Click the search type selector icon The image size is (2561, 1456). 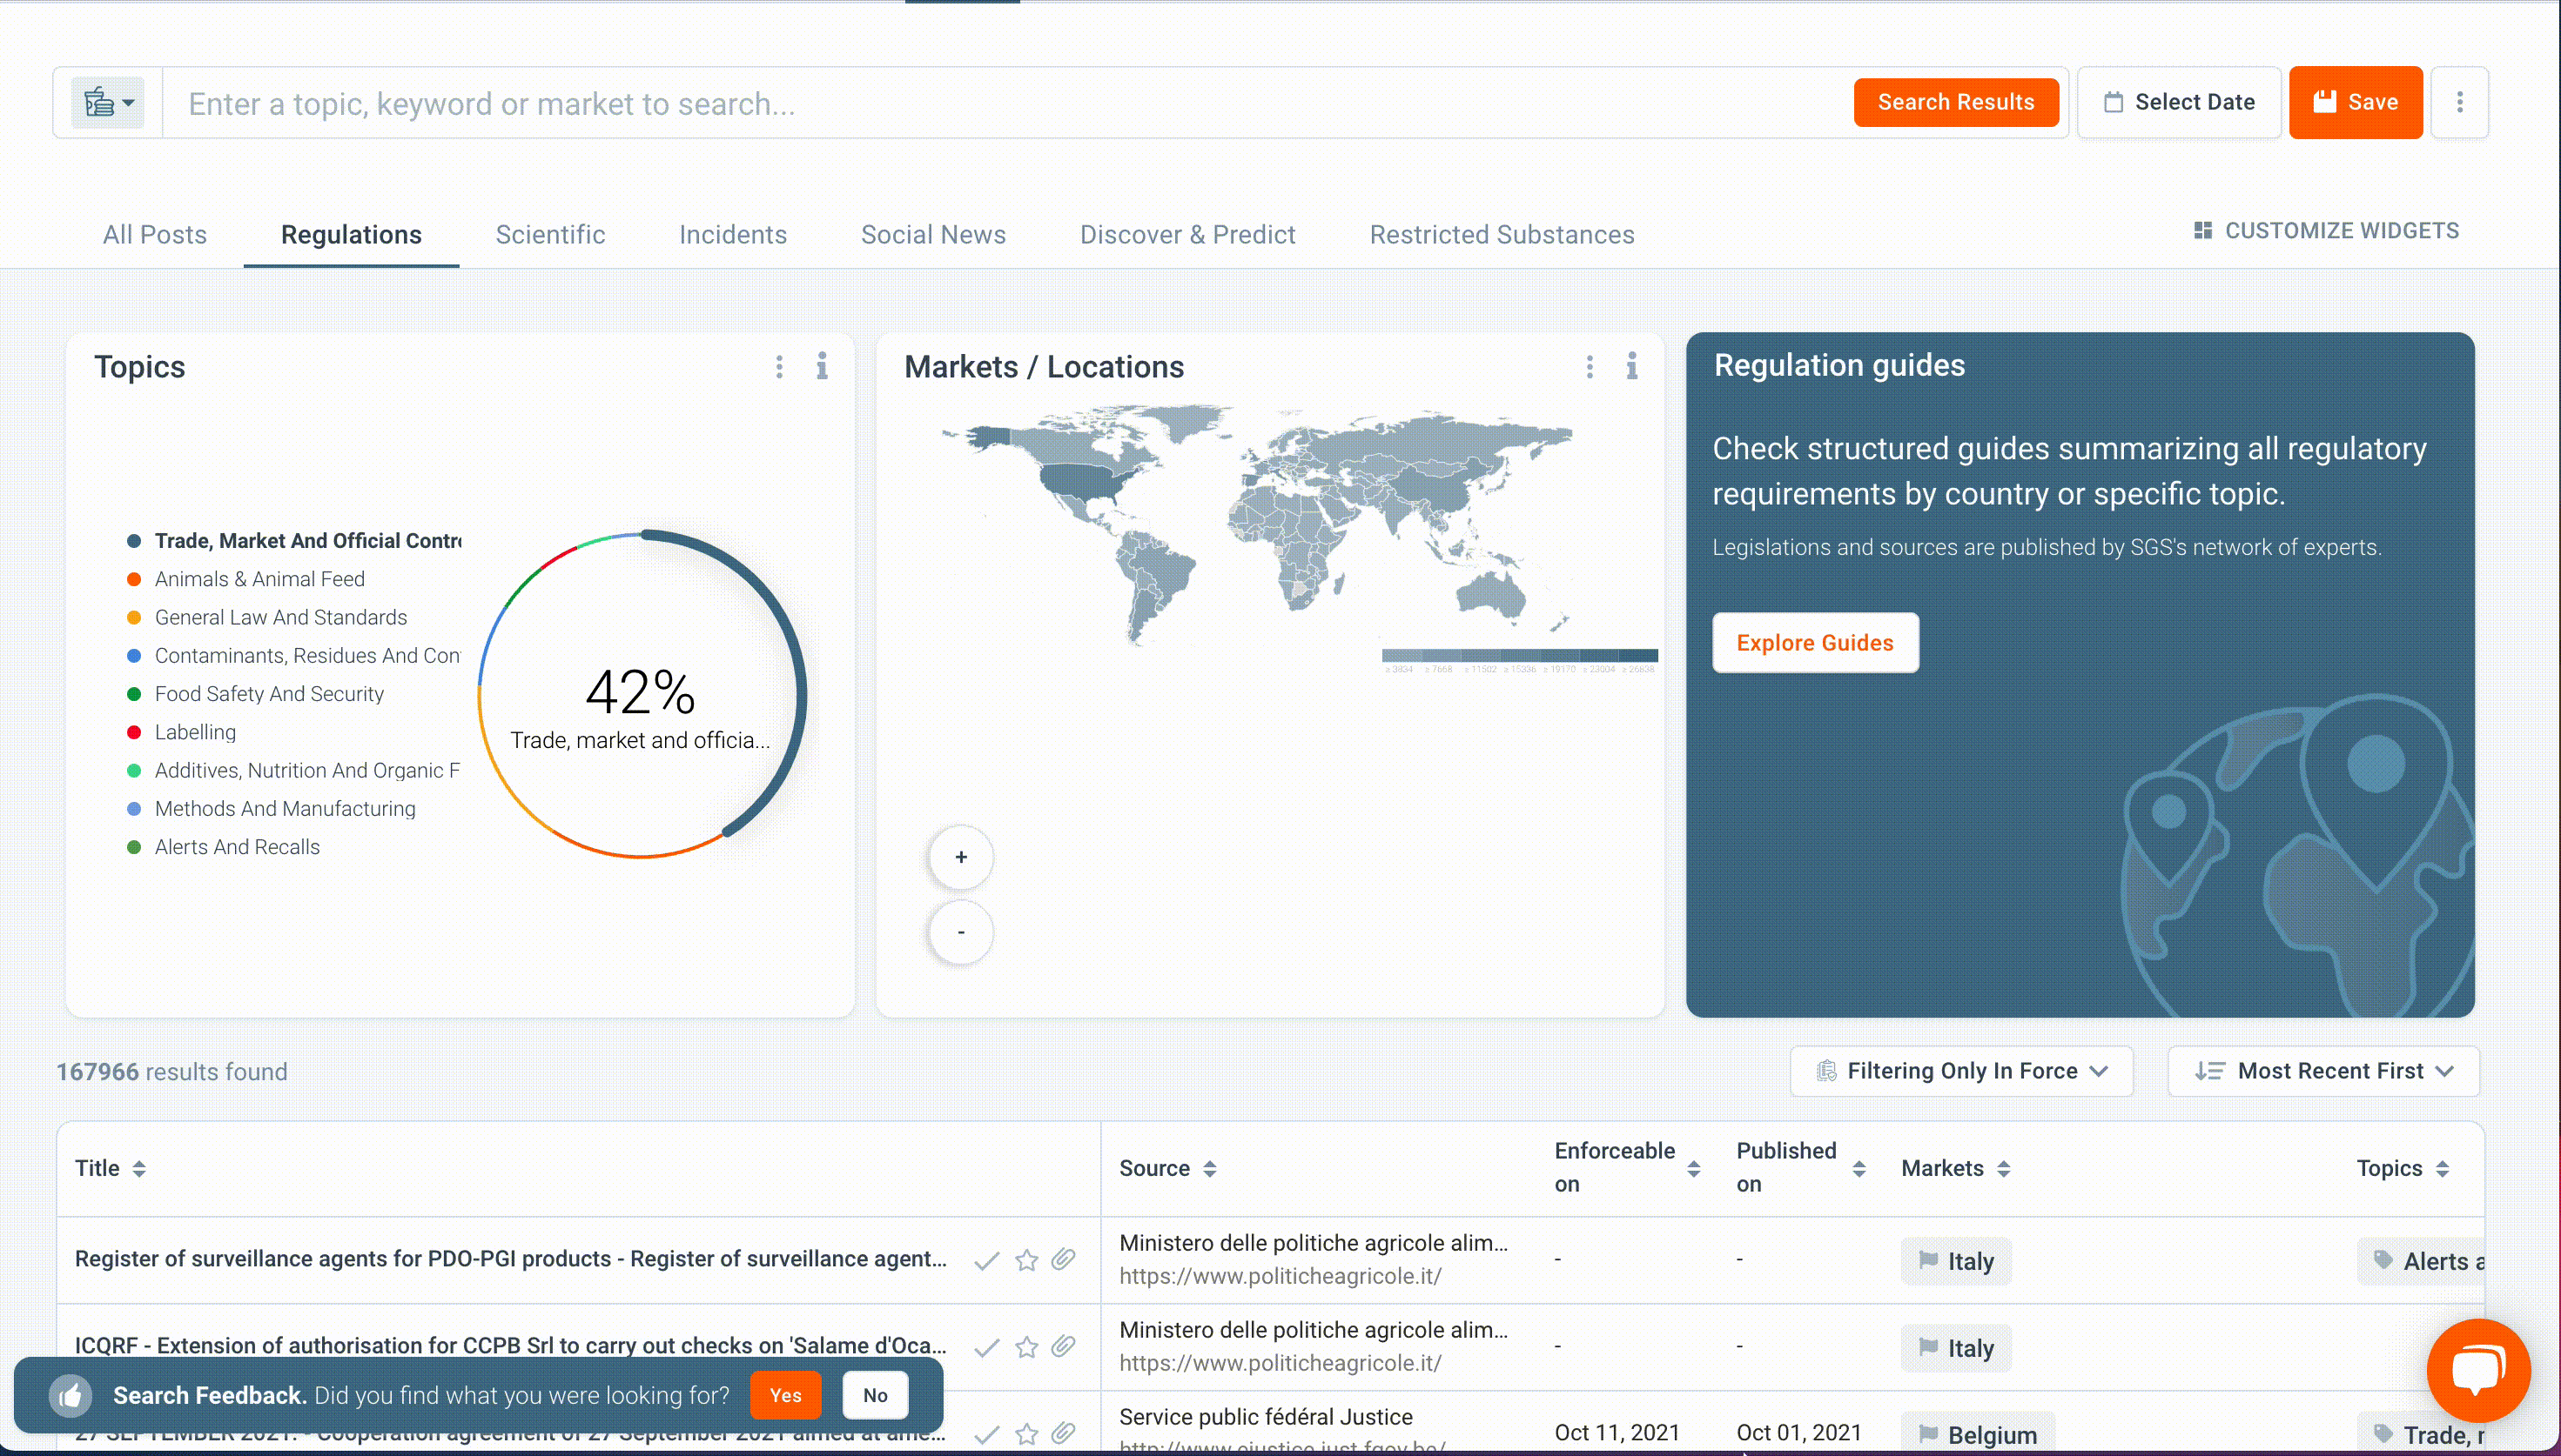click(x=108, y=103)
